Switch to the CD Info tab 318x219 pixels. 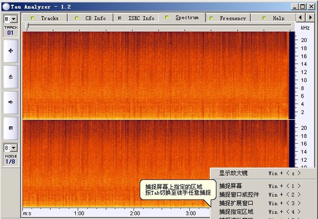click(91, 18)
